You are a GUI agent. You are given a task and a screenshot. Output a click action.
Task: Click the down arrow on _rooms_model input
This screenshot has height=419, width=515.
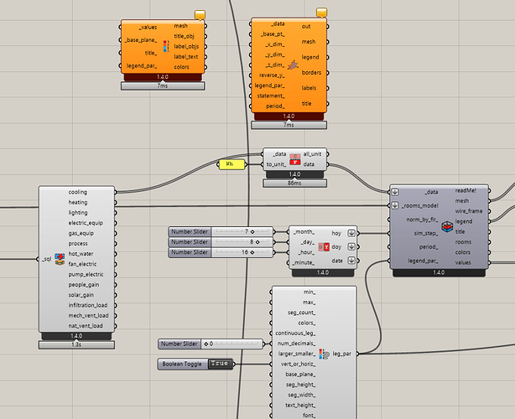point(395,205)
